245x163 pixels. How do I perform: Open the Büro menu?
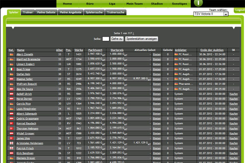point(90,4)
